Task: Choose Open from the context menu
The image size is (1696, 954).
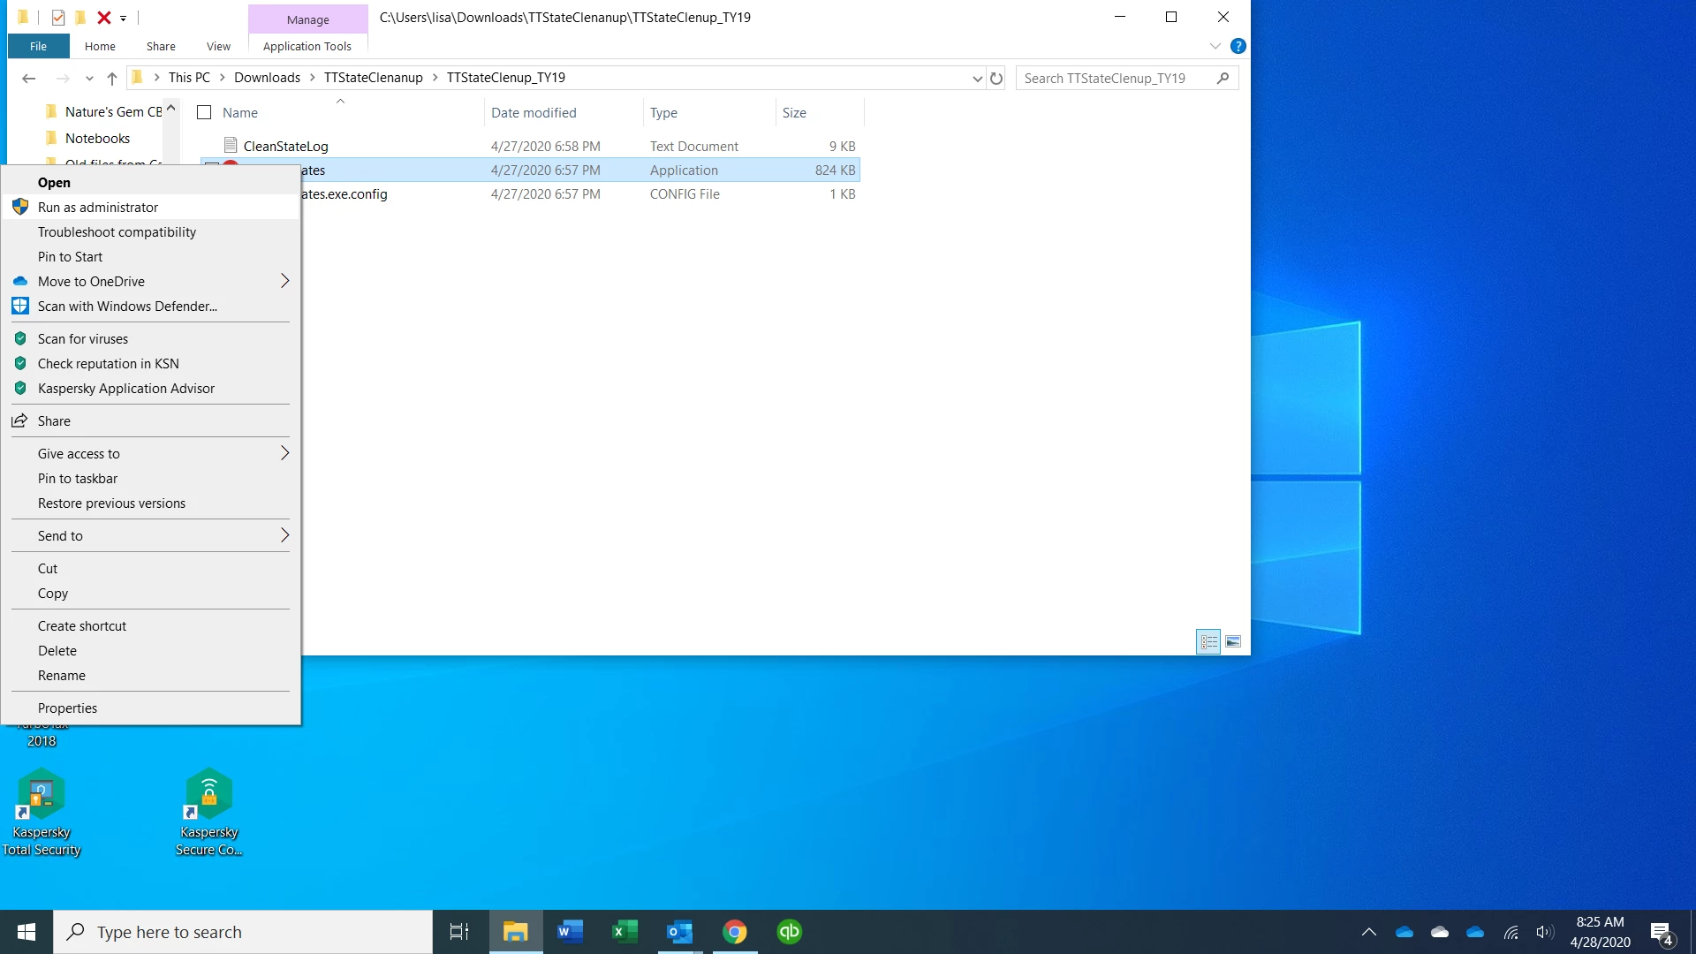Action: point(151,183)
